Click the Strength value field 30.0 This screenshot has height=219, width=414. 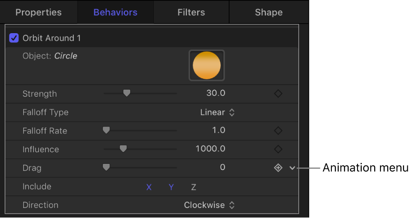[216, 93]
